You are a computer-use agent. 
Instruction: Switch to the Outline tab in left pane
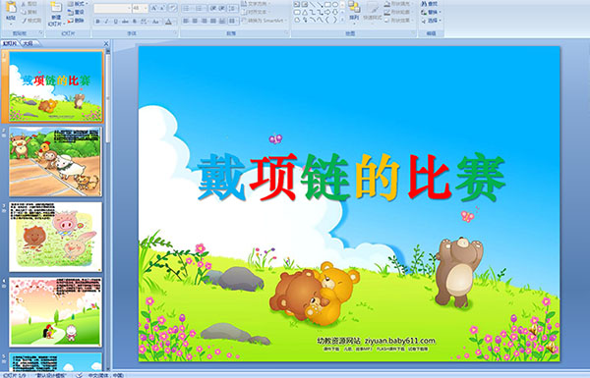(28, 43)
